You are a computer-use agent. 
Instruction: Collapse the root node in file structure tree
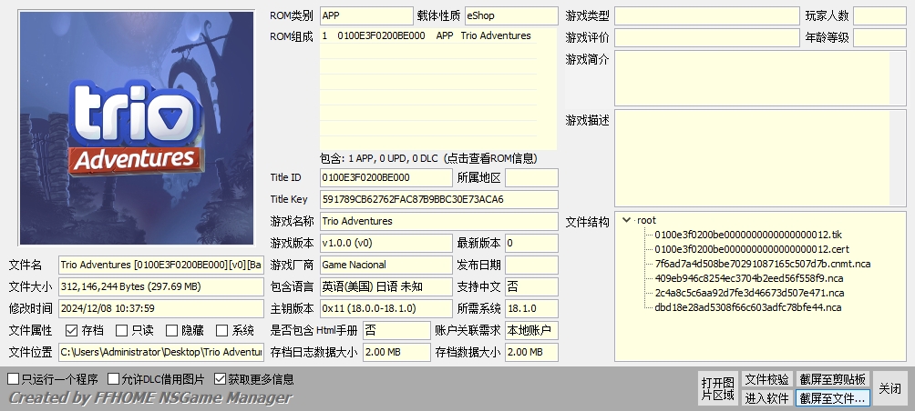tap(627, 220)
